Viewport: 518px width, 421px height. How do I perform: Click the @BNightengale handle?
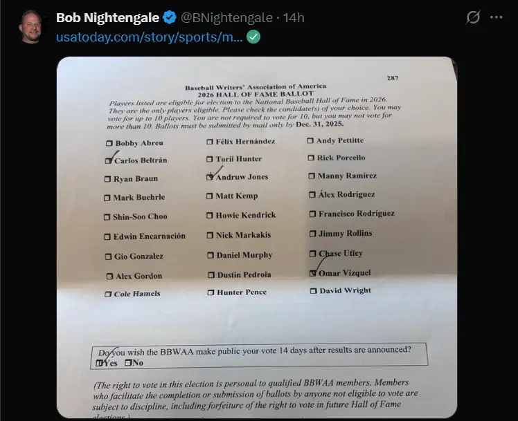click(226, 17)
